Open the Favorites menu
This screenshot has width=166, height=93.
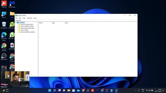click(x=30, y=18)
